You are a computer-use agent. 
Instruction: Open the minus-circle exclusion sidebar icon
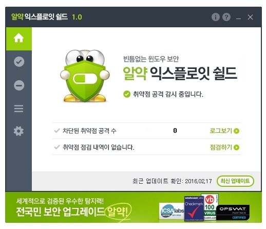(x=19, y=85)
